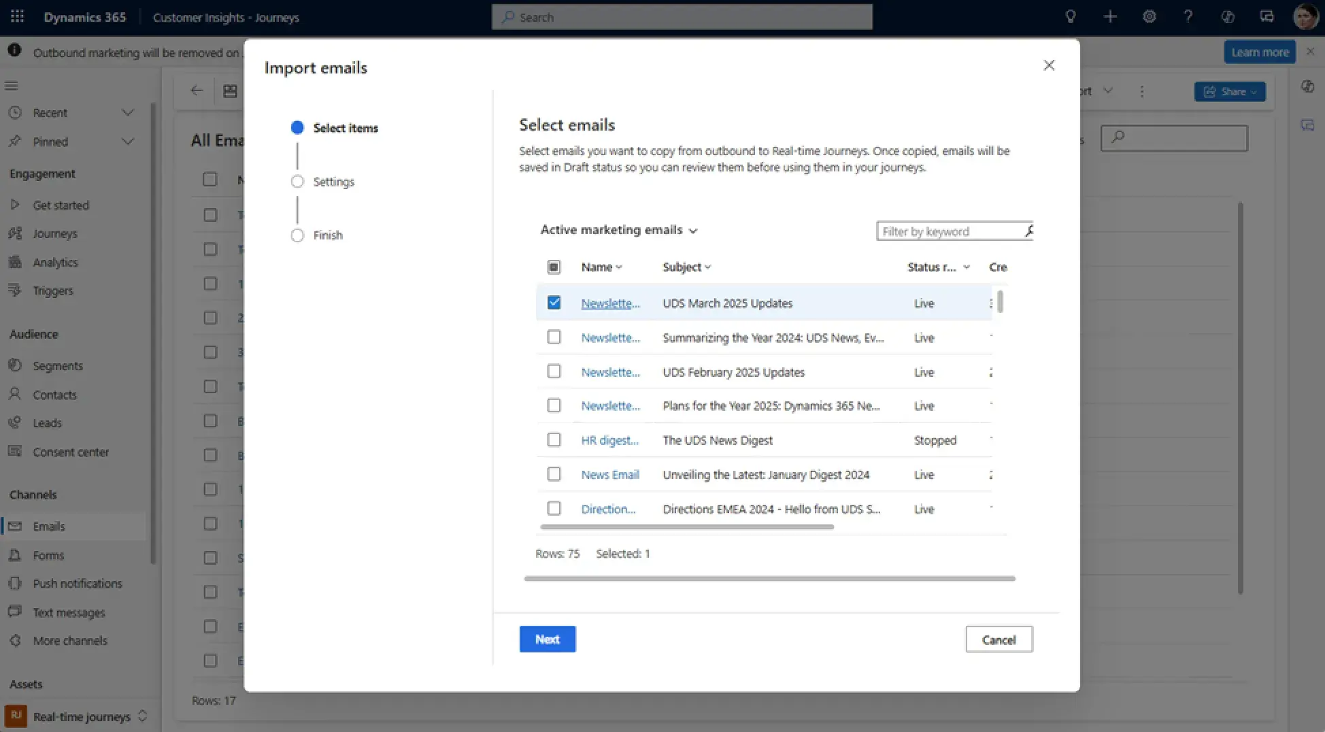Open the user profile avatar
This screenshot has height=732, width=1325.
(1305, 17)
